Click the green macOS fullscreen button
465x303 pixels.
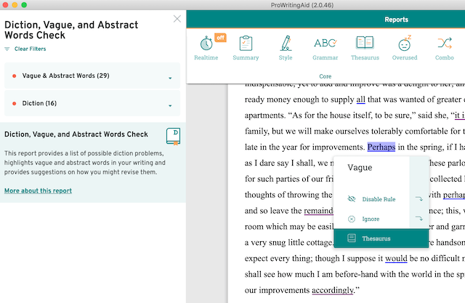pos(24,5)
